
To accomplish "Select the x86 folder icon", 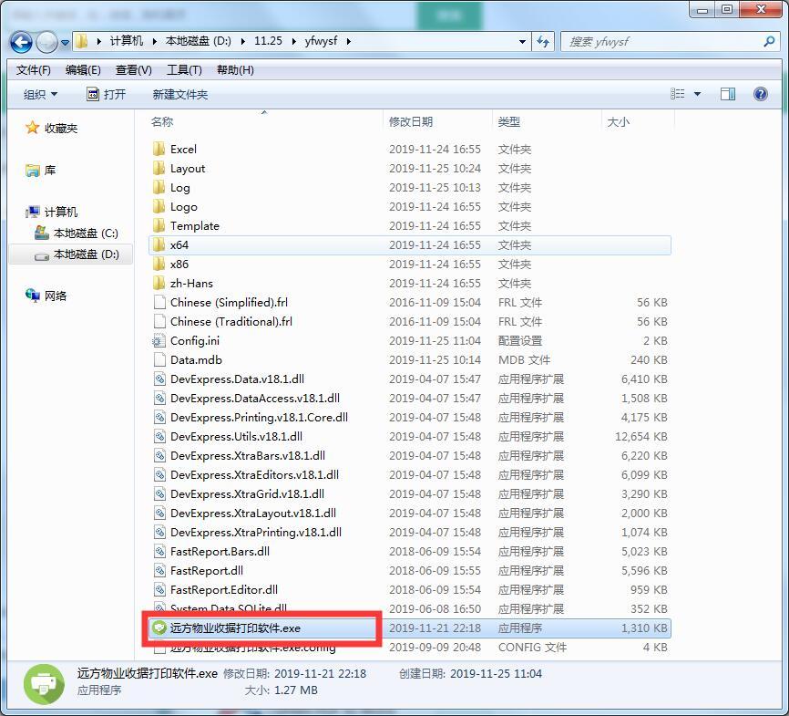I will (x=159, y=264).
